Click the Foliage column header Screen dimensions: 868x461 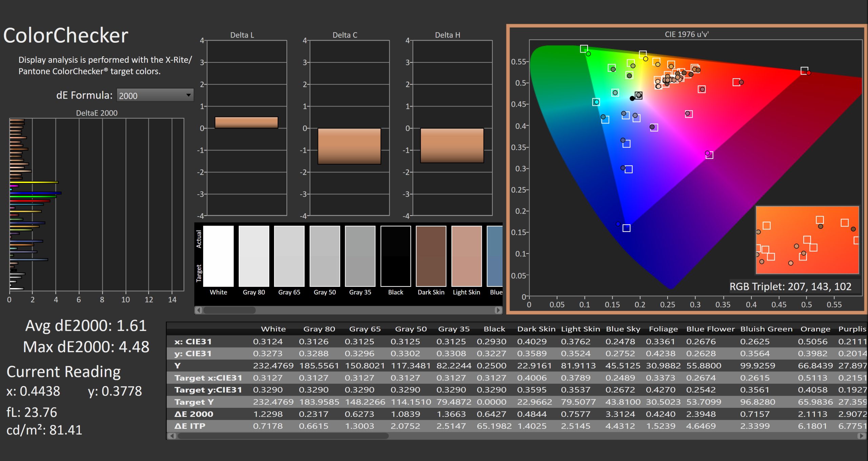coord(663,329)
